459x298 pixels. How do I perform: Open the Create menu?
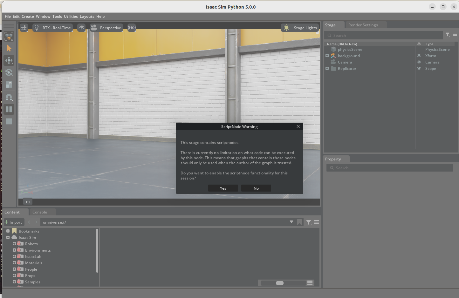[x=28, y=17]
